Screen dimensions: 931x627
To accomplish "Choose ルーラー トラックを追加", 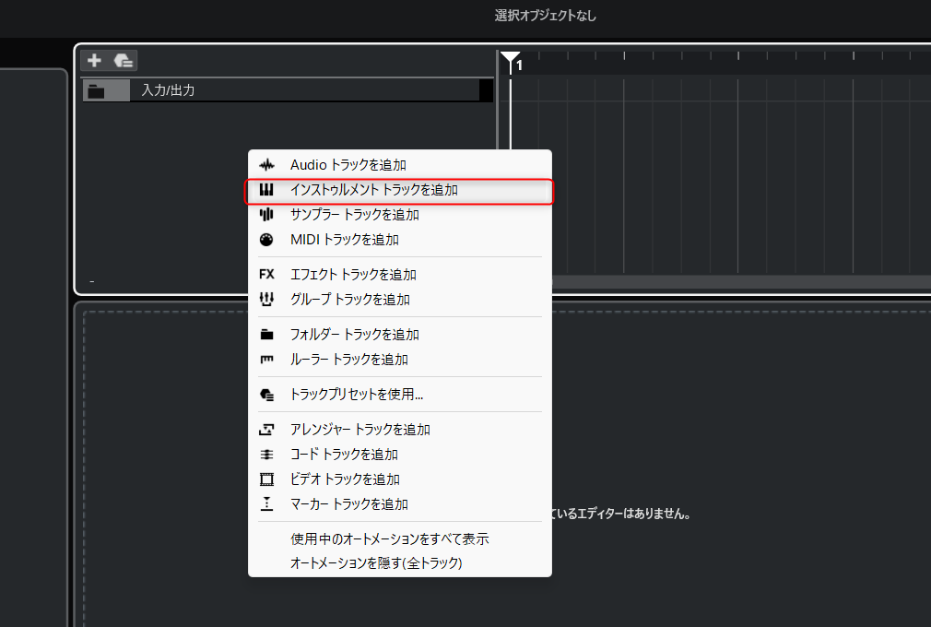I will [x=400, y=360].
